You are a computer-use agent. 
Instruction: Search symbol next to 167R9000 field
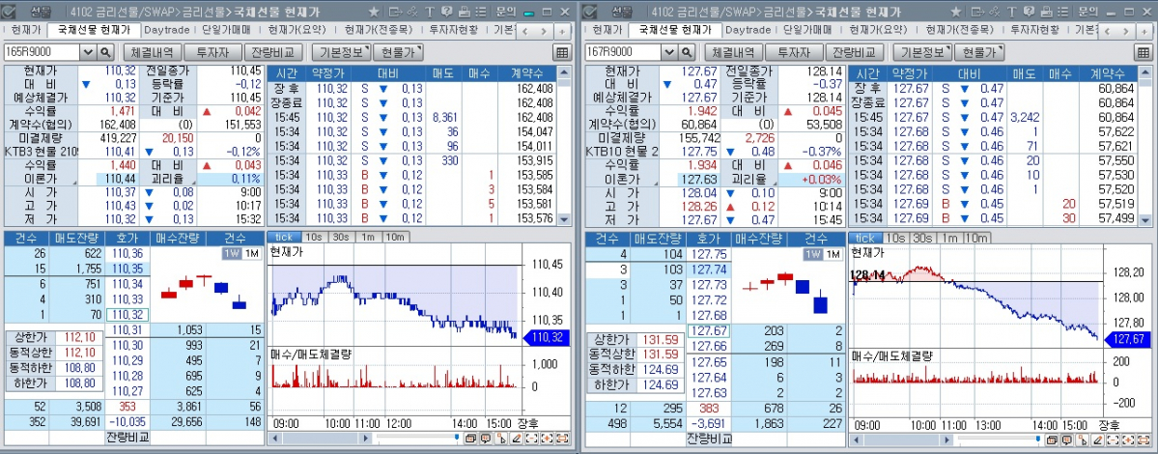687,52
